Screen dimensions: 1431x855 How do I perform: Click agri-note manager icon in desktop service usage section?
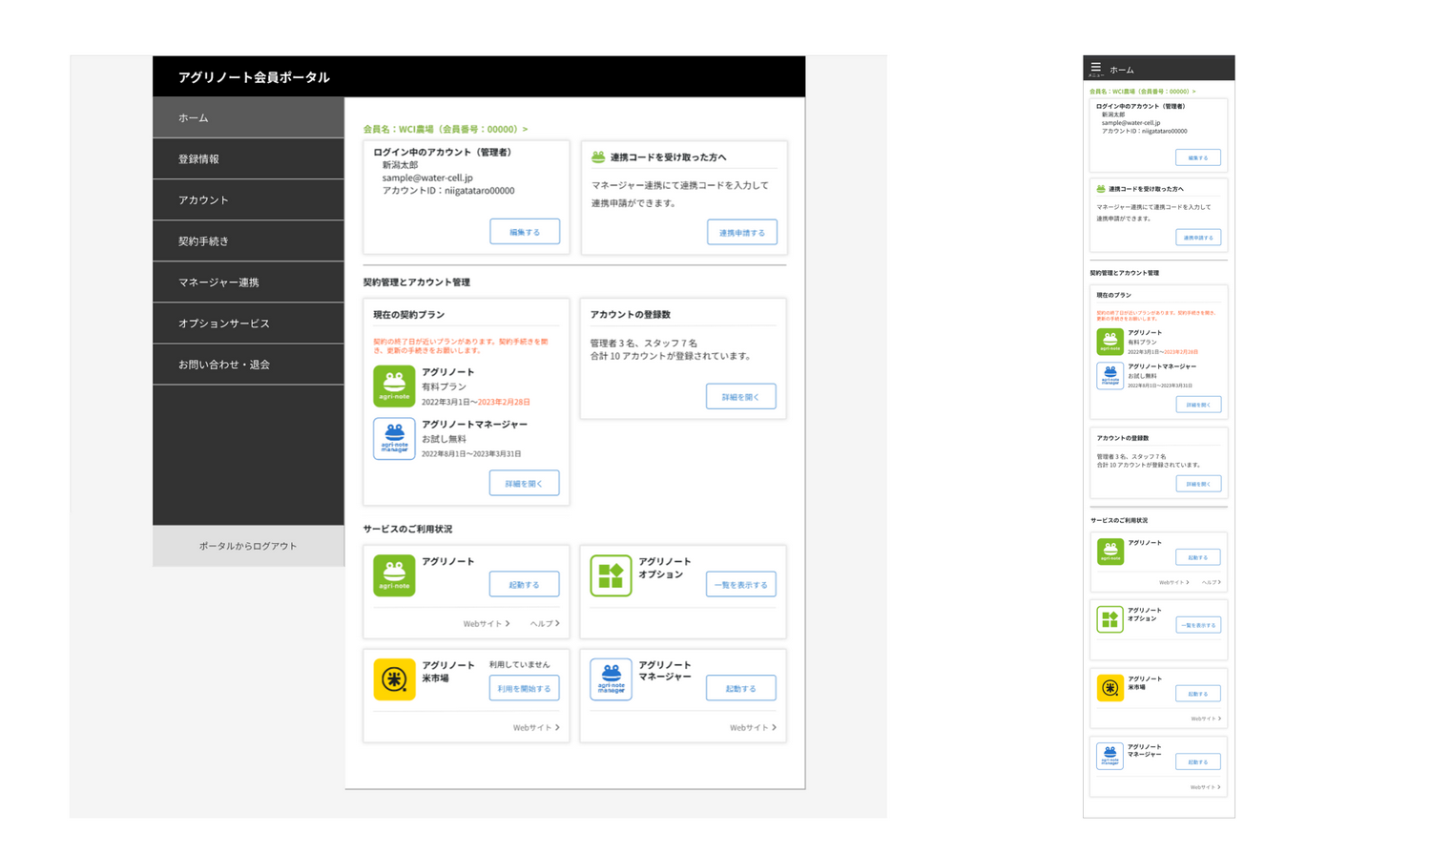pos(611,679)
